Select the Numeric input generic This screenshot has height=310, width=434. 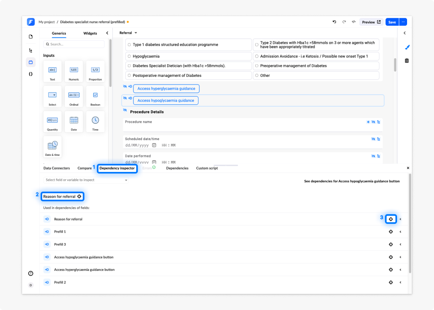click(74, 72)
